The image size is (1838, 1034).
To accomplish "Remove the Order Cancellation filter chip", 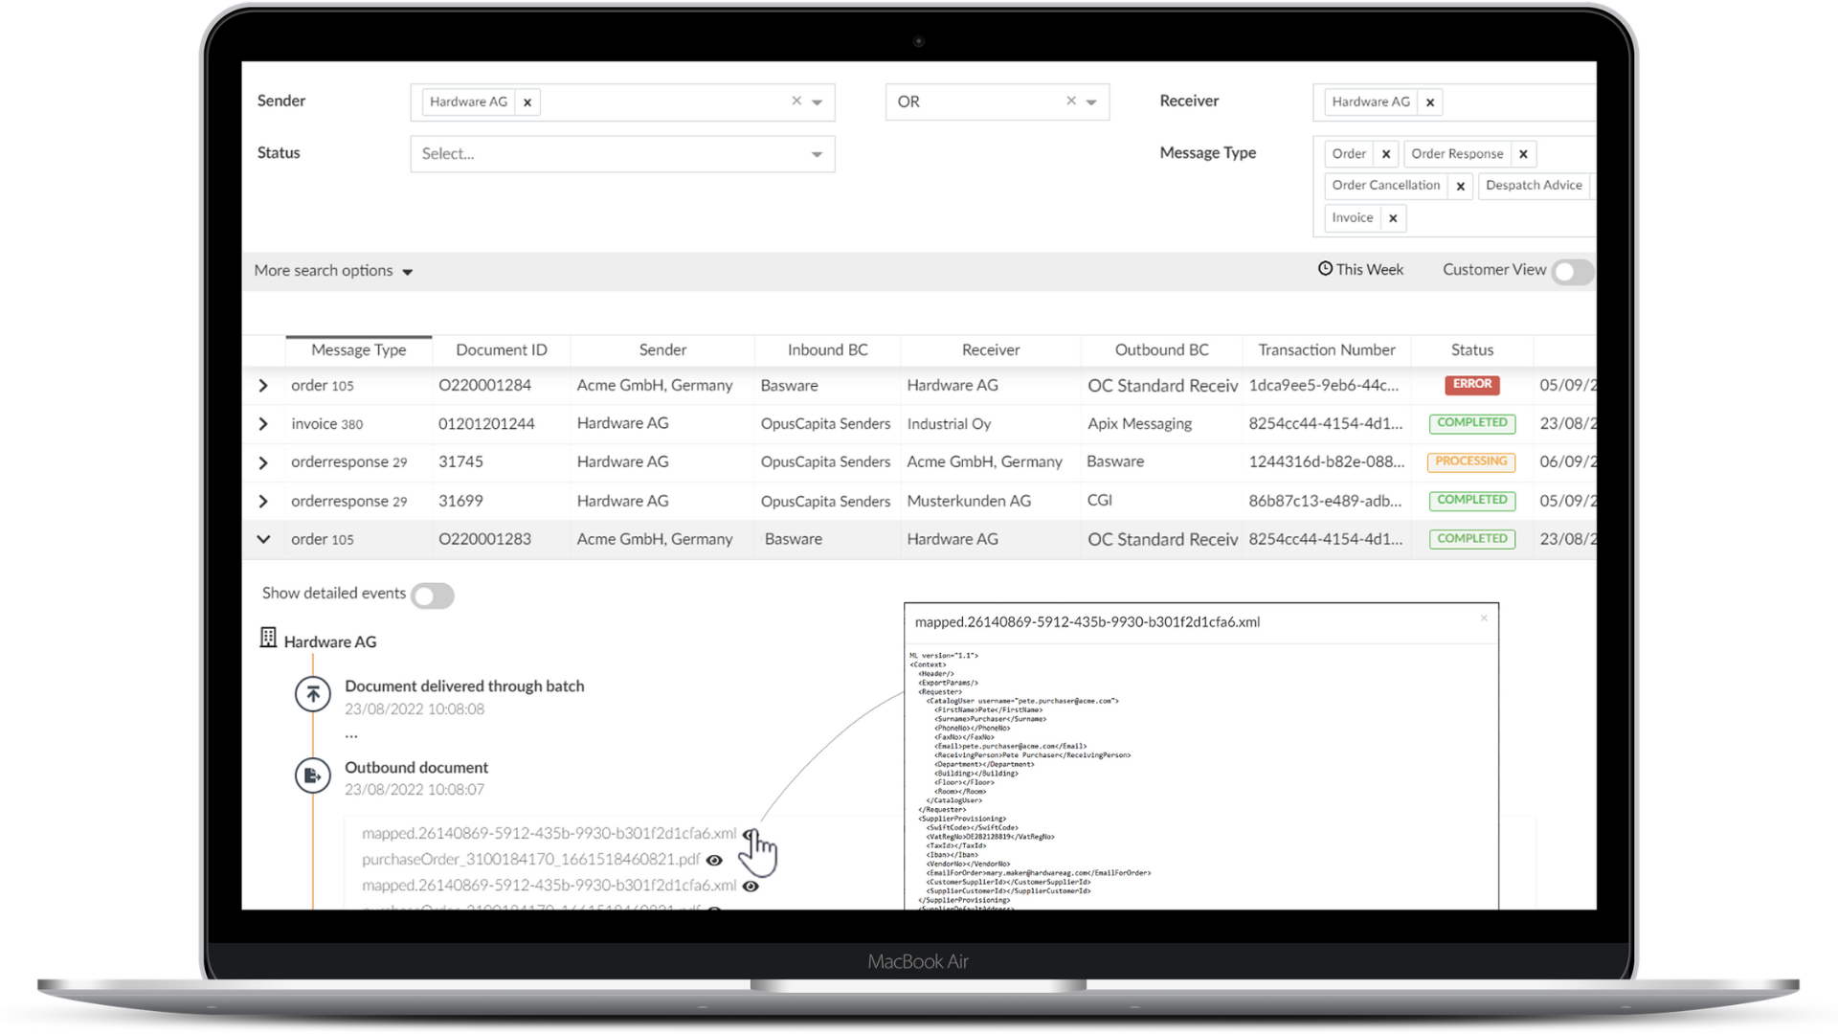I will [1460, 186].
